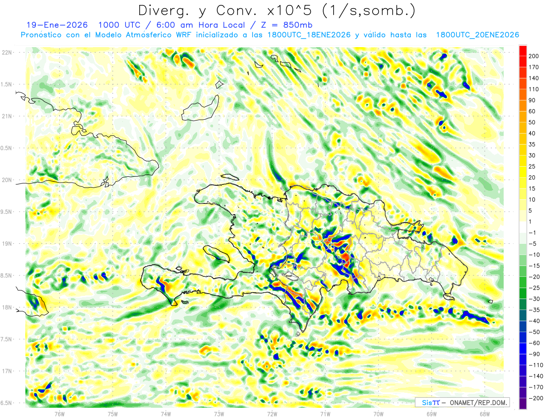Screen dimensions: 544x420
Task: Click the colorbar label 40
Action: pyautogui.click(x=532, y=133)
